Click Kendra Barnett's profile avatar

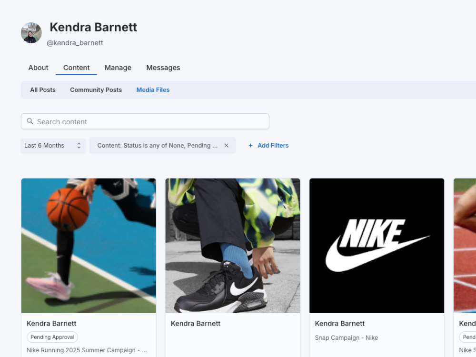(31, 33)
